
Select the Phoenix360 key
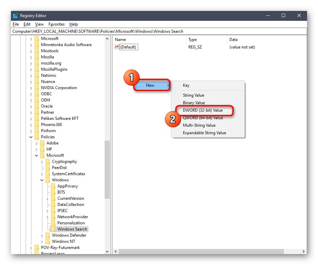coord(51,125)
